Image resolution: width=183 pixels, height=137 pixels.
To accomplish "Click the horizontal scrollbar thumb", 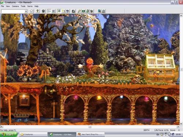I will point(90,127).
